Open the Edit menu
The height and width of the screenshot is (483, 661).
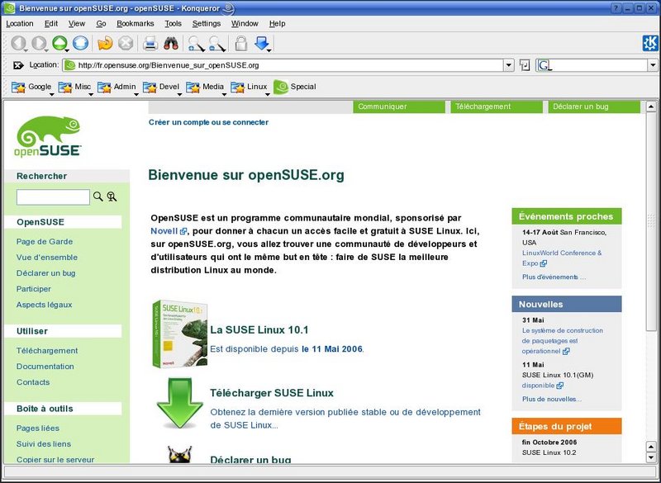click(x=51, y=24)
